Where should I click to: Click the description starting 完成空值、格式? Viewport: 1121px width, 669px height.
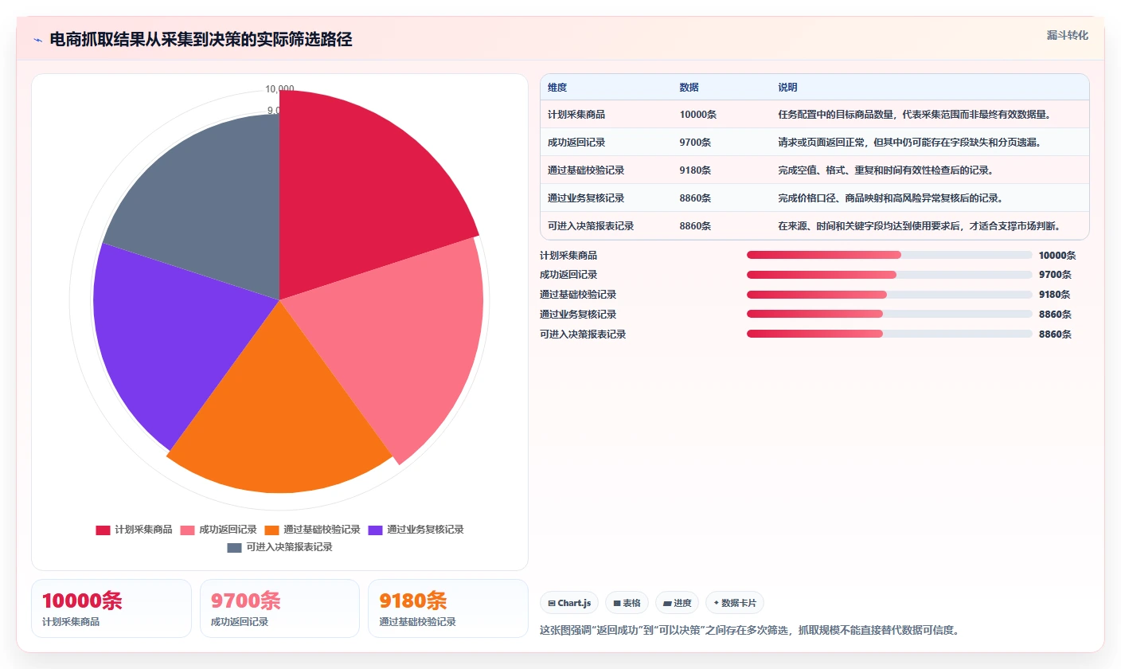(886, 170)
